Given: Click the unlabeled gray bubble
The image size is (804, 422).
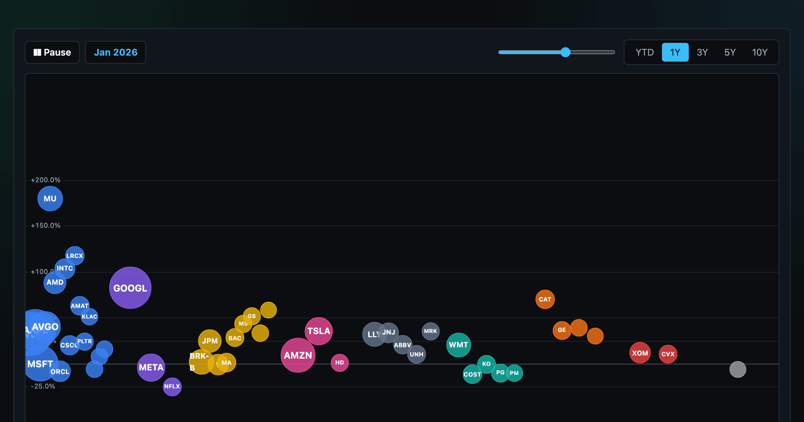Looking at the screenshot, I should (x=738, y=369).
